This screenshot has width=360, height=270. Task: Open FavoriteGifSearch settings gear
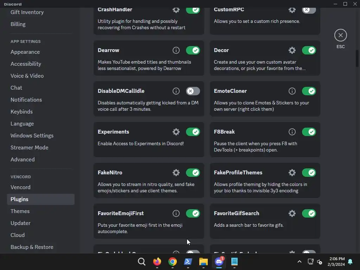click(292, 213)
